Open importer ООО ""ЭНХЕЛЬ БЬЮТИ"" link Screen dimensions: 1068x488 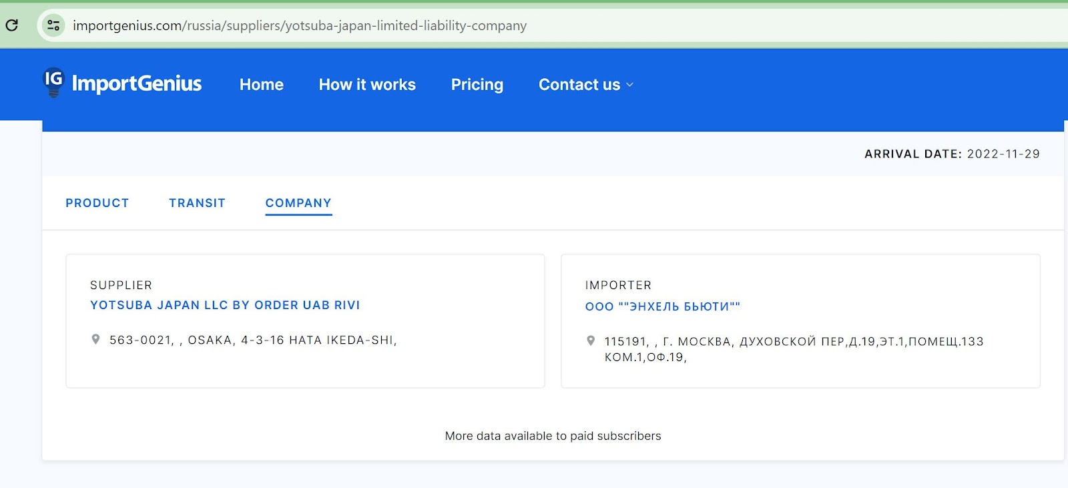coord(663,306)
